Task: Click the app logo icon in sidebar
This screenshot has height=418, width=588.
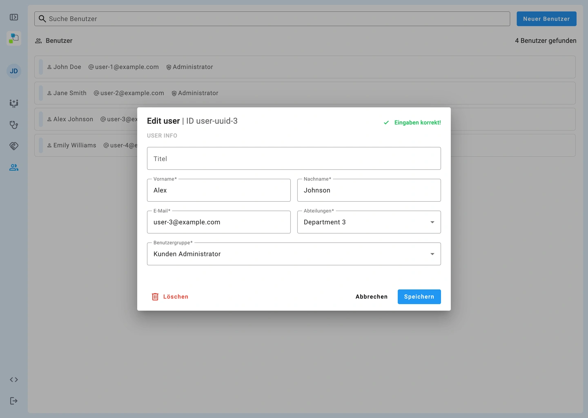Action: click(14, 38)
